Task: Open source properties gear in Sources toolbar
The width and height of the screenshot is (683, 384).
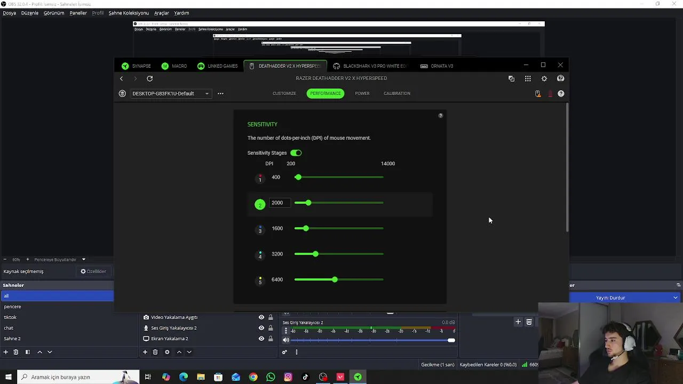Action: tap(167, 352)
